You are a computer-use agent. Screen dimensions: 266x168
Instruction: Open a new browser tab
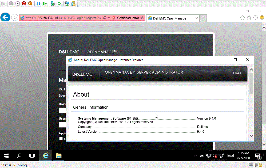pos(203,18)
